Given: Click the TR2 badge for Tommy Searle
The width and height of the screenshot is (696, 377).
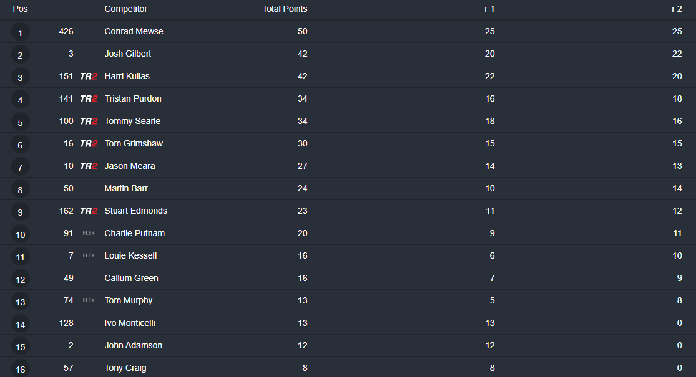Looking at the screenshot, I should (x=89, y=121).
